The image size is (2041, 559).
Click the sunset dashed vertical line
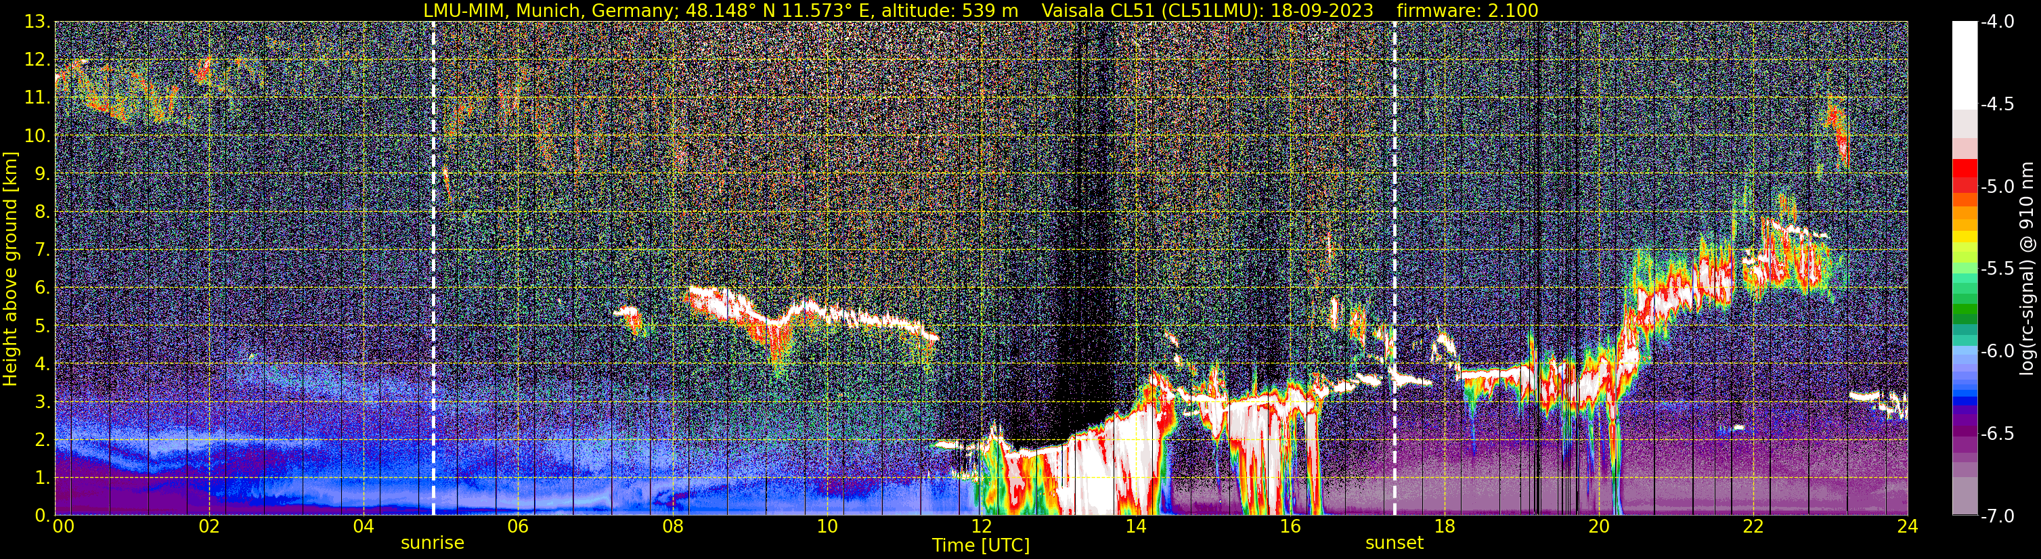1395,269
